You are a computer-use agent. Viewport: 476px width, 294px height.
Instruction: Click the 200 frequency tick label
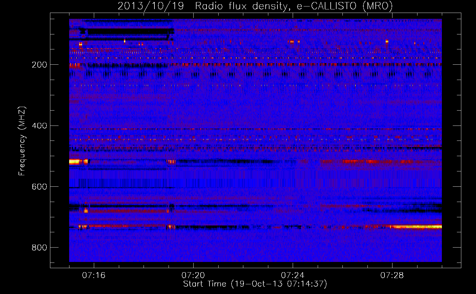pyautogui.click(x=39, y=65)
